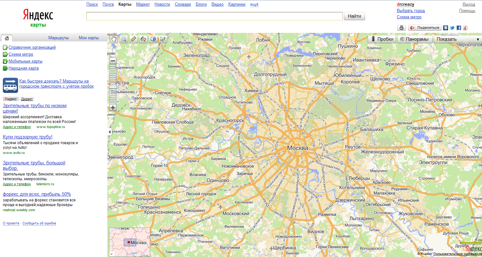
Task: Click the Выход logout link
Action: (469, 4)
